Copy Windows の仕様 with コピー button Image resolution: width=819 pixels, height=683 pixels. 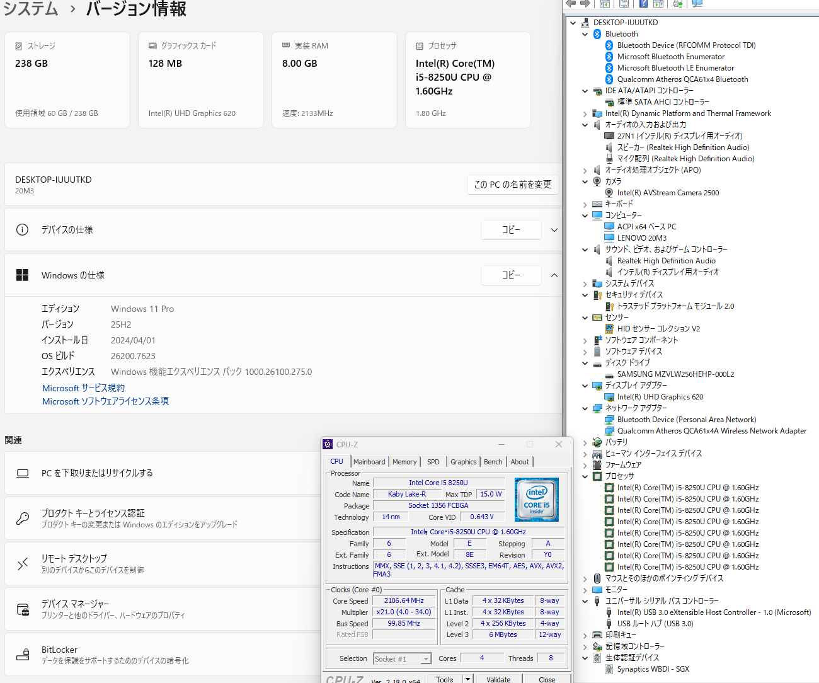[x=510, y=275]
